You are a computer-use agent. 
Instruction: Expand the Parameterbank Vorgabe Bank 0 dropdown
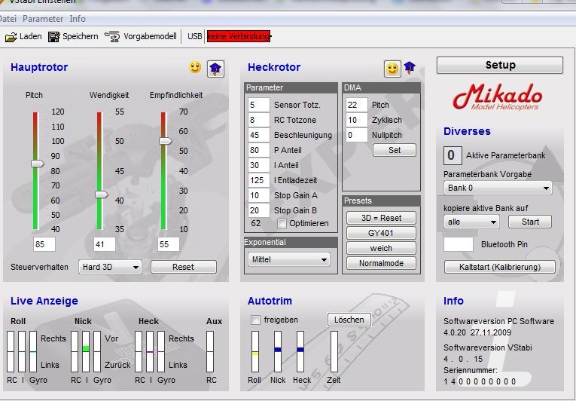coord(498,188)
